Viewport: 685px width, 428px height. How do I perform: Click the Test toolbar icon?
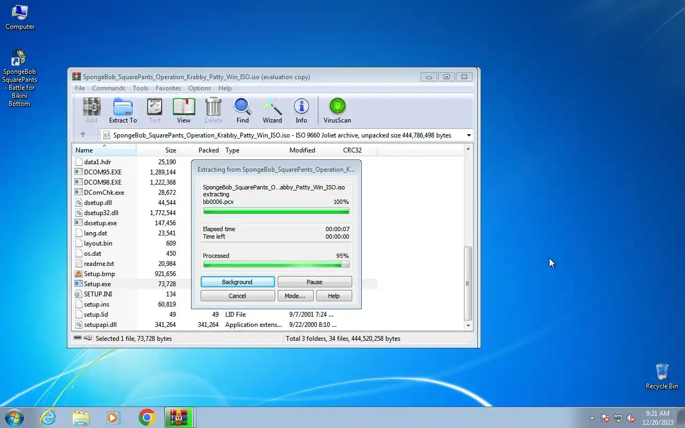coord(155,111)
